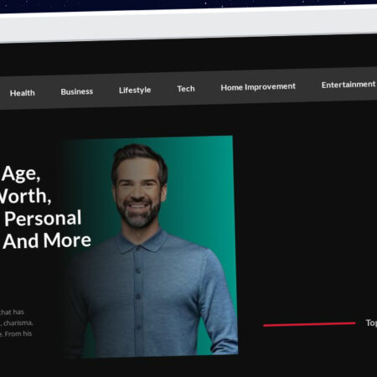Select the "Top" section heading
This screenshot has width=377, height=377.
point(371,323)
